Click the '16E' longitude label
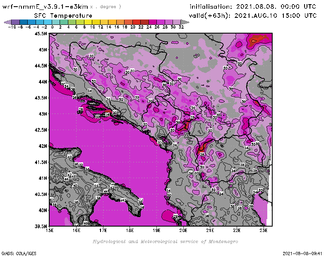This screenshot has height=256, width=331. (77, 230)
